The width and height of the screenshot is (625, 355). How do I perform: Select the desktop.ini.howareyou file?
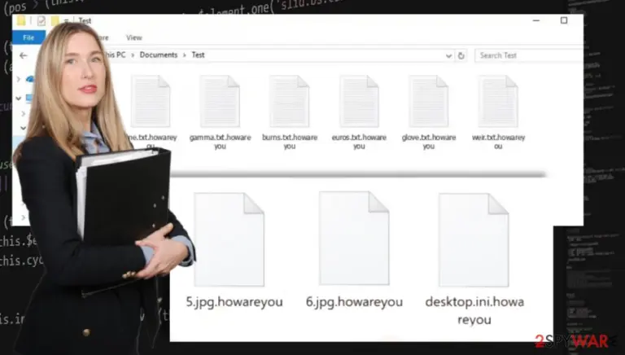click(474, 259)
